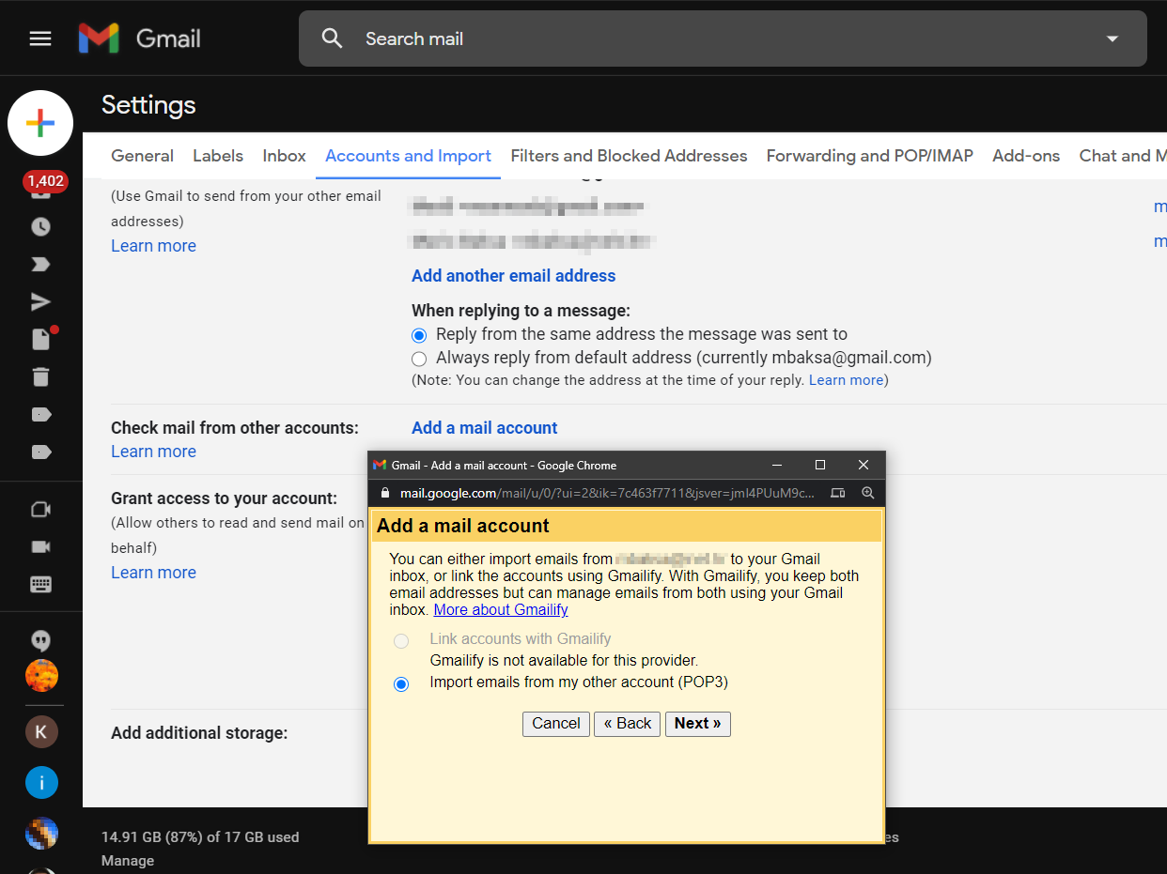Image resolution: width=1167 pixels, height=874 pixels.
Task: Click Gmailify is not available for this provider text
Action: (564, 661)
